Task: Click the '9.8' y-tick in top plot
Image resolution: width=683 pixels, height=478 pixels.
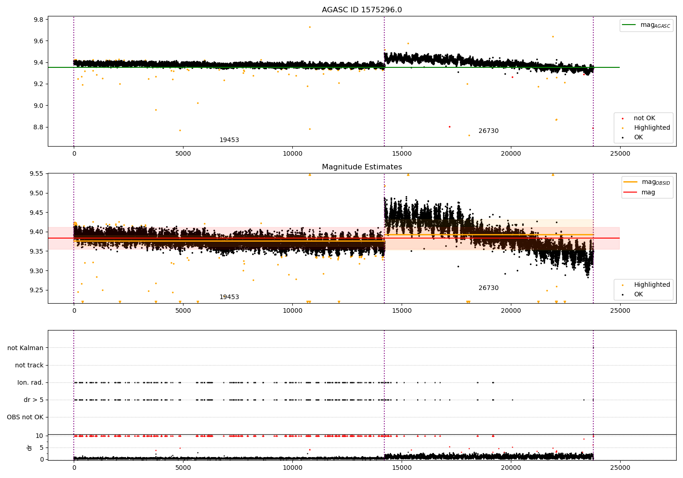Action: coord(39,20)
